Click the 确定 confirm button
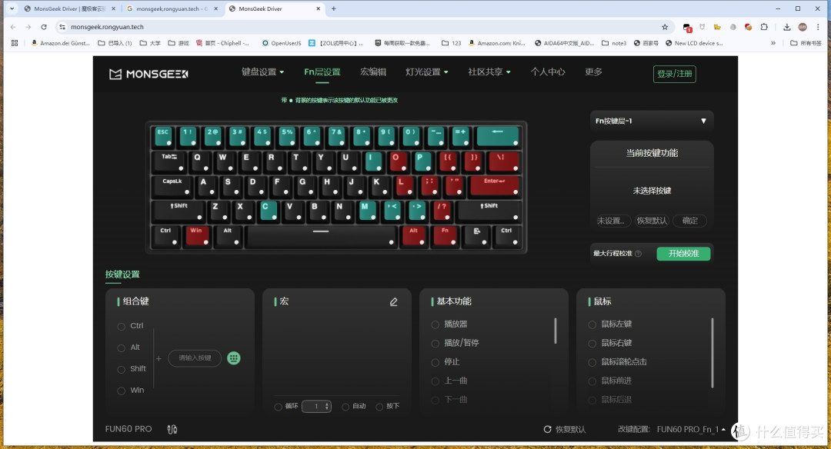831x449 pixels. click(x=690, y=221)
